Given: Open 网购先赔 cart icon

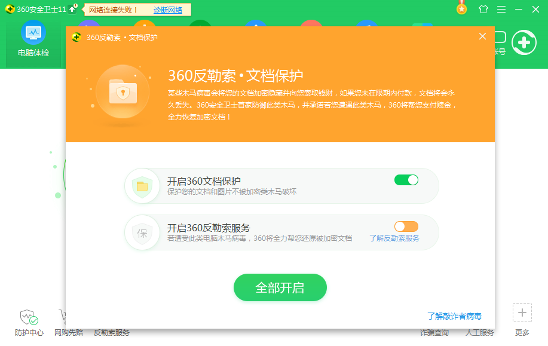Looking at the screenshot, I should click(62, 317).
